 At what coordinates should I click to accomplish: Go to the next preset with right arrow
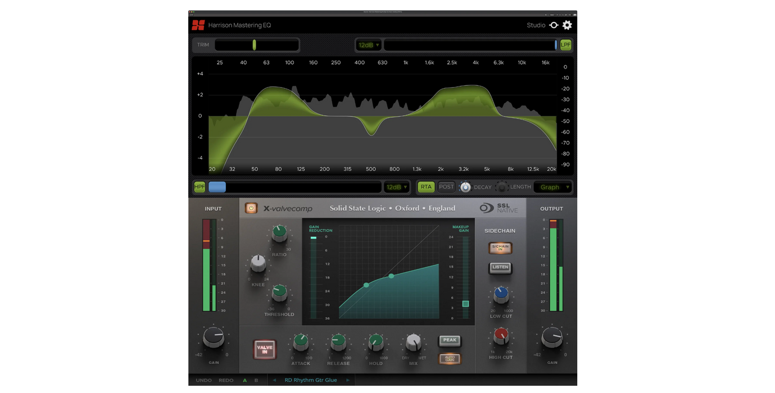(348, 380)
